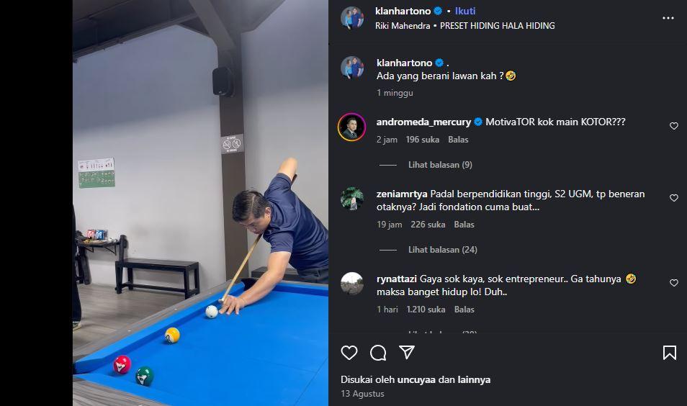The image size is (687, 406).
Task: Open rynattazi's avatar
Action: [352, 284]
